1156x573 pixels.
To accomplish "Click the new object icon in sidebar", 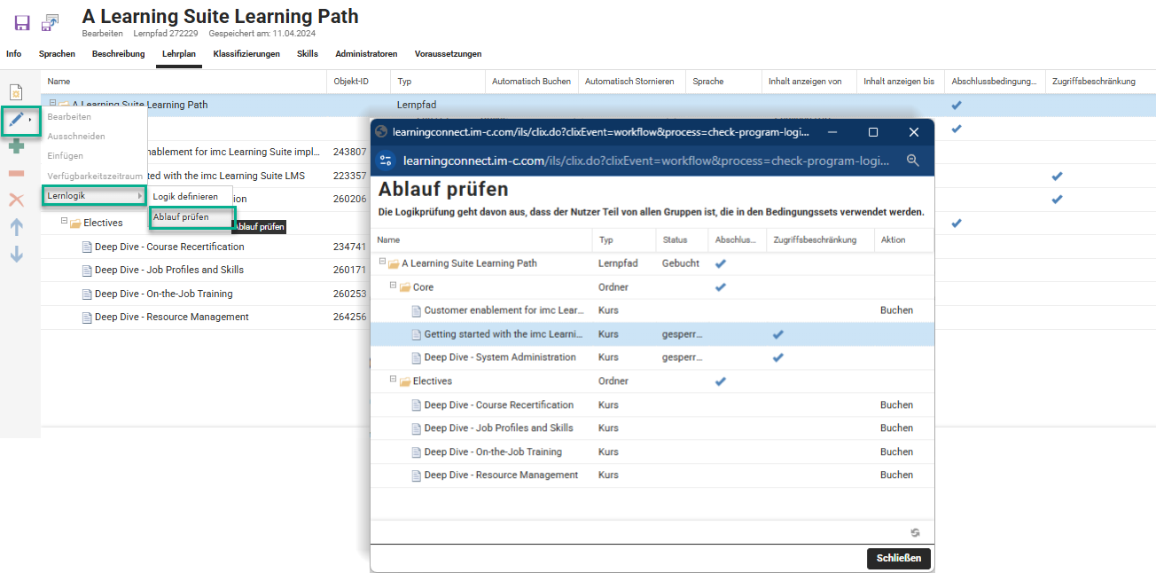I will (16, 93).
